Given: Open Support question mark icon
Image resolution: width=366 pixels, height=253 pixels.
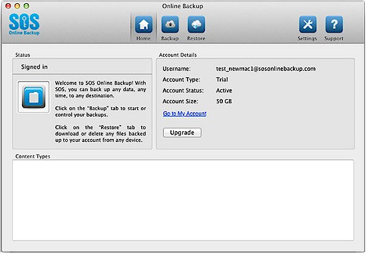Looking at the screenshot, I should coord(334,25).
